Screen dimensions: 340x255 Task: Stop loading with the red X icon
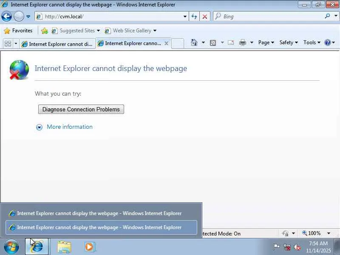click(x=205, y=17)
